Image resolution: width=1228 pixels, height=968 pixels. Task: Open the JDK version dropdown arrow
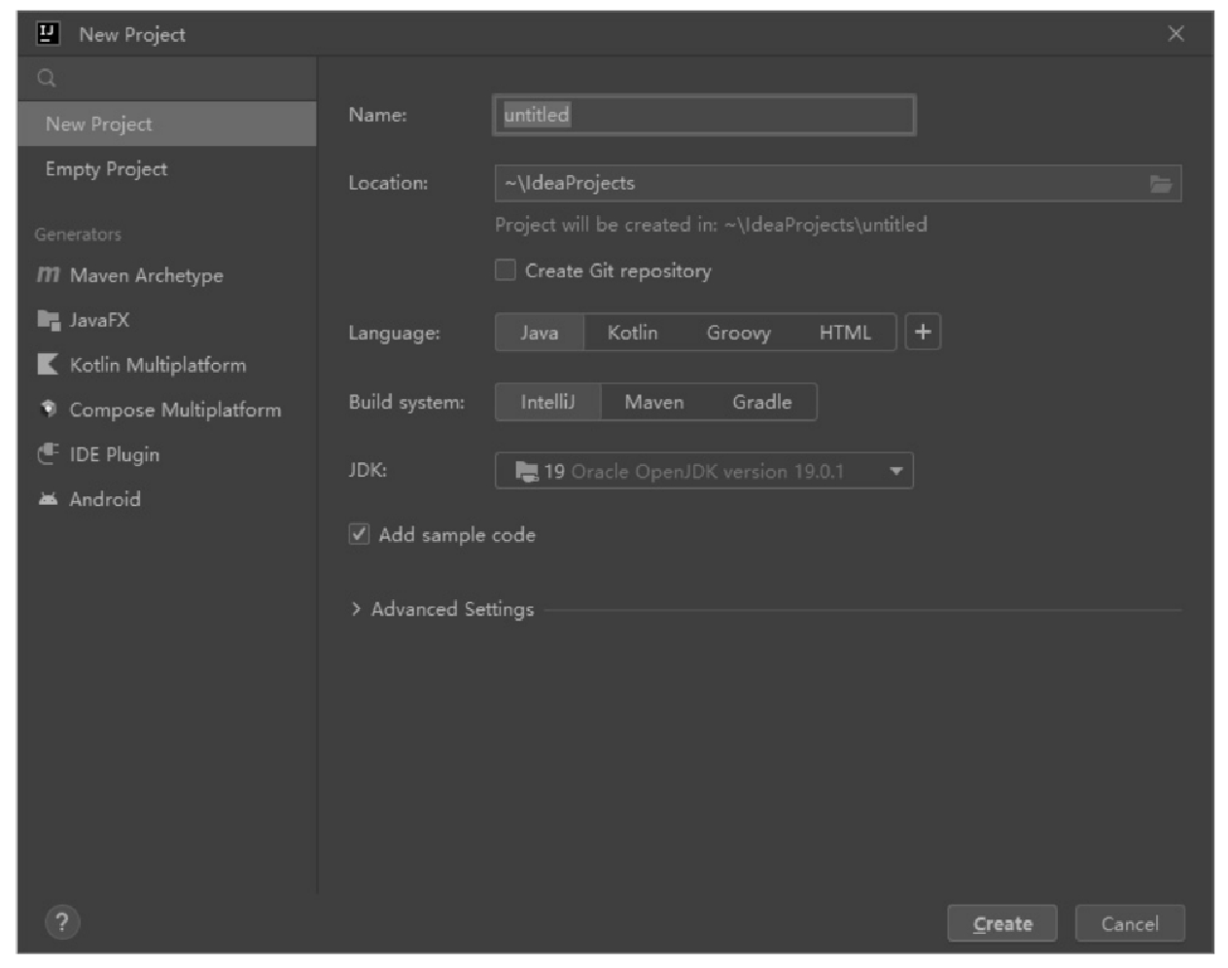895,472
